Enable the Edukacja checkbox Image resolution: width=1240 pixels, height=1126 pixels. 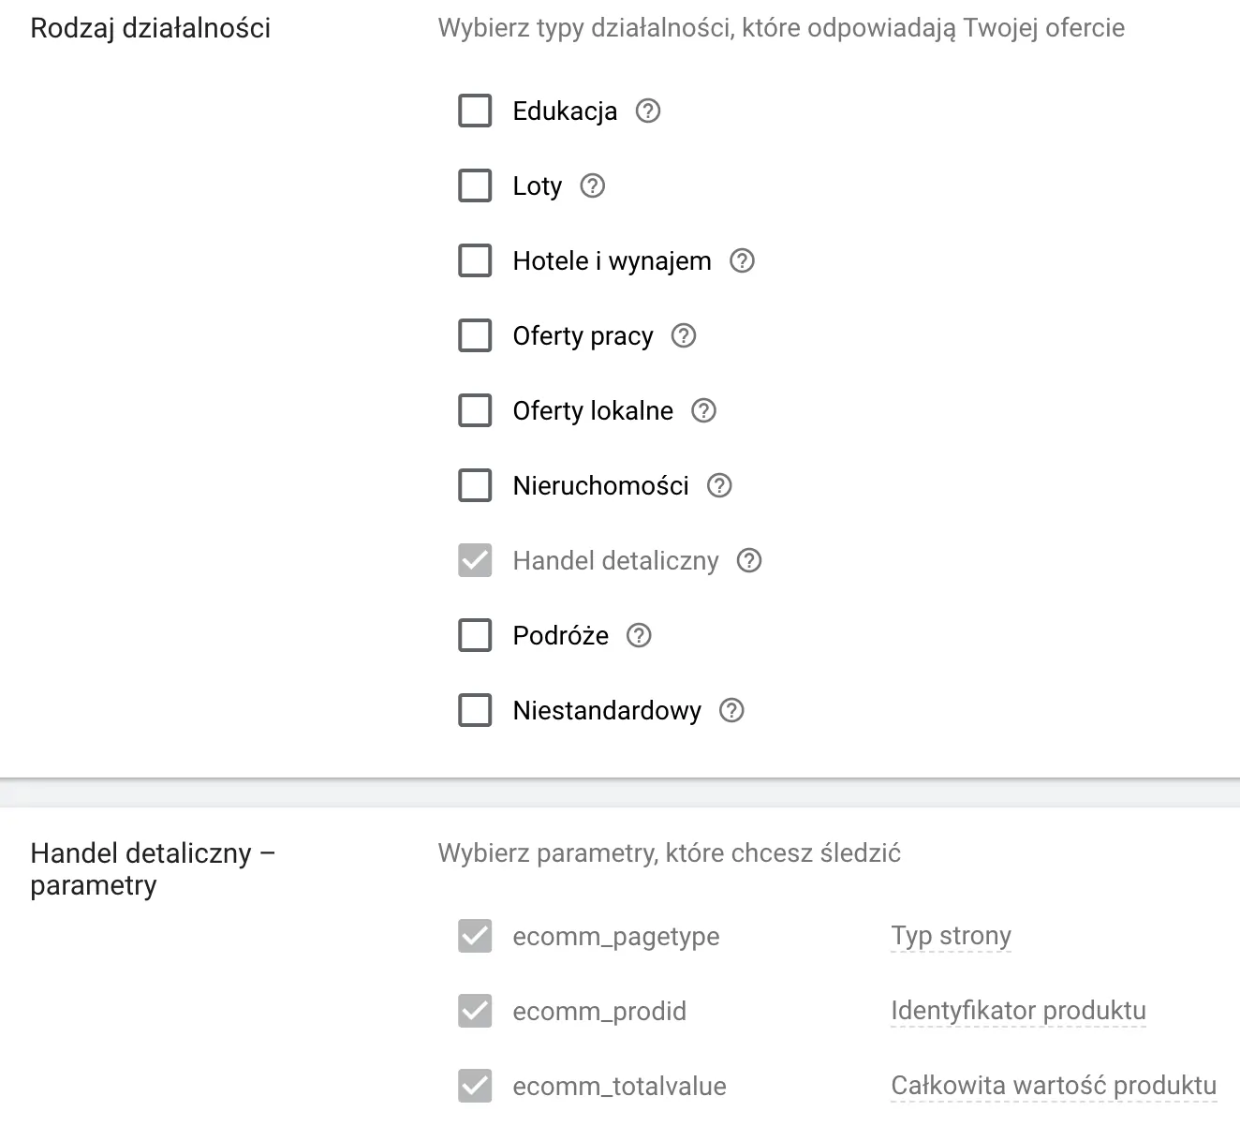475,111
